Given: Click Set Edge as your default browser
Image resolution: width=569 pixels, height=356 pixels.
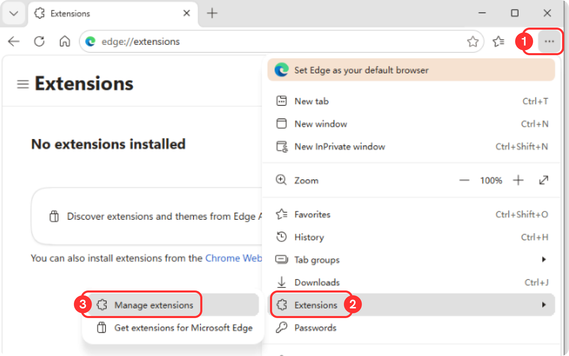Looking at the screenshot, I should 411,70.
